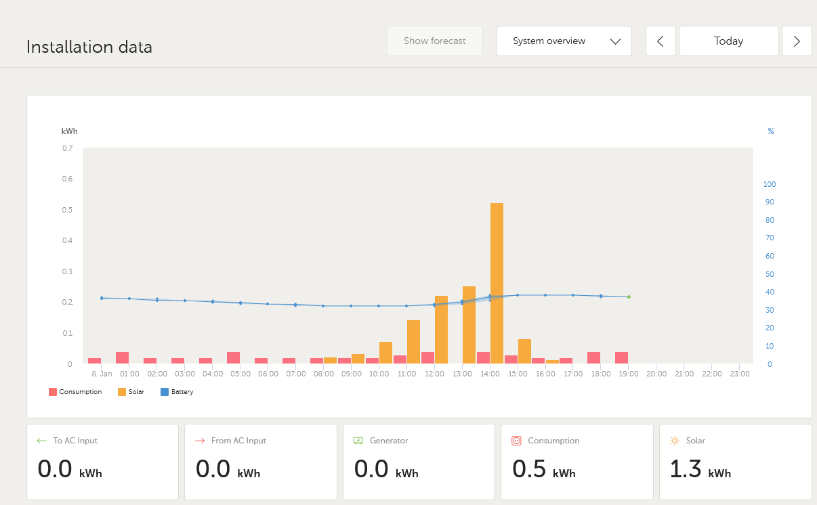Click the Consumption socket icon
The width and height of the screenshot is (817, 505).
point(516,441)
